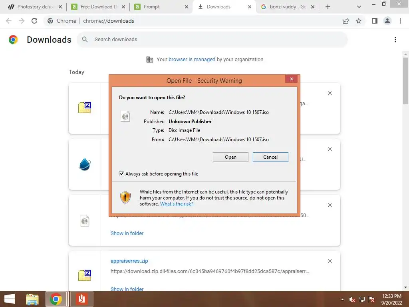The image size is (409, 307).
Task: Bookmark this page with the star
Action: 359,21
